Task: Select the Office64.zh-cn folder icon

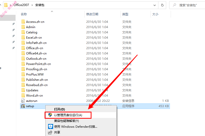Action: click(23, 53)
